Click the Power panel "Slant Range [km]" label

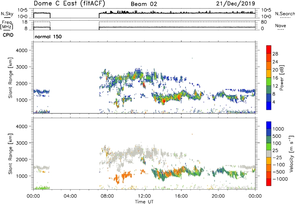tap(11, 78)
